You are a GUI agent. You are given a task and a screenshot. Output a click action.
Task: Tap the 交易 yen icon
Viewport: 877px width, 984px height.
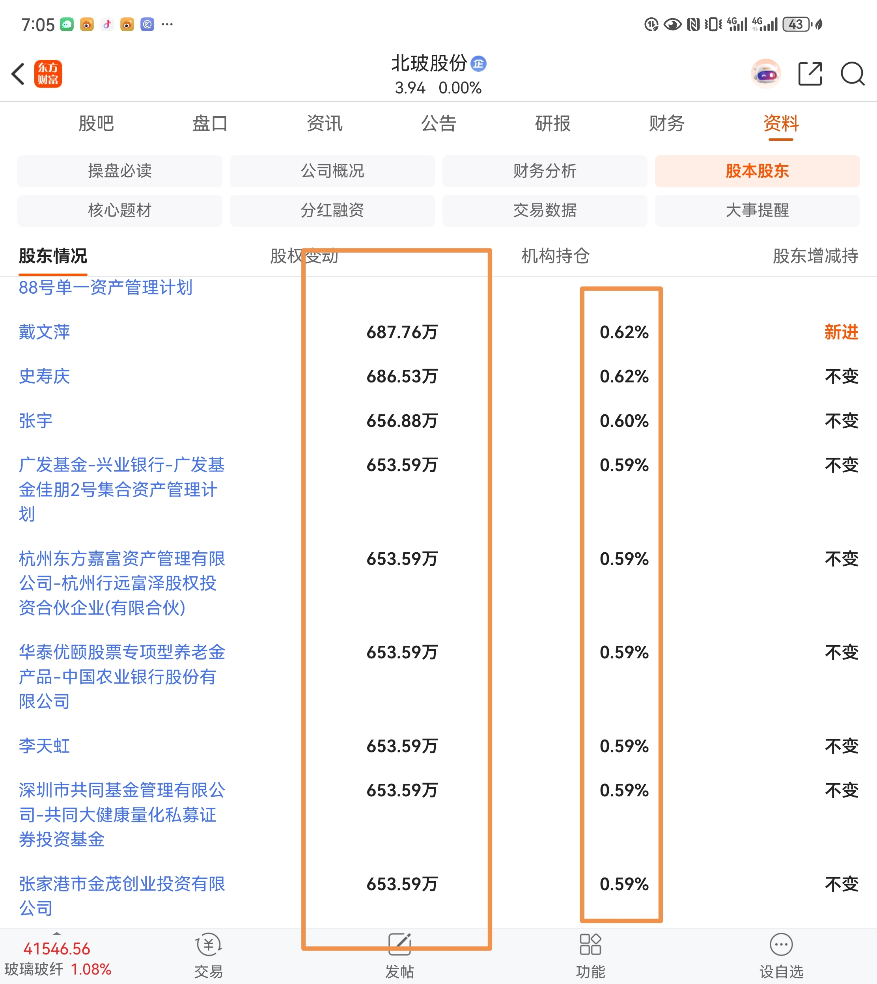209,945
